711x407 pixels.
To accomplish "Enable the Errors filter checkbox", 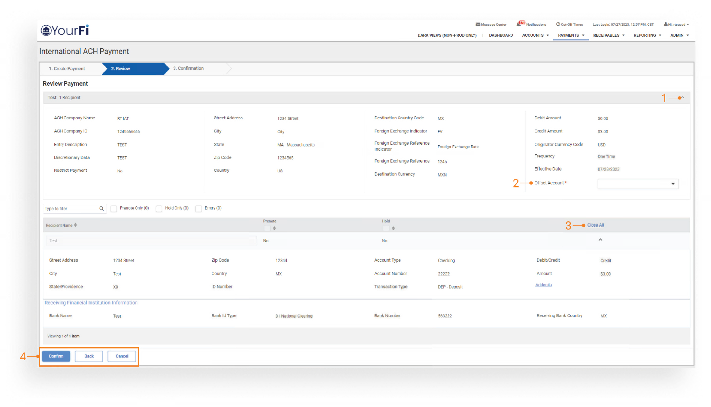I will (x=198, y=209).
